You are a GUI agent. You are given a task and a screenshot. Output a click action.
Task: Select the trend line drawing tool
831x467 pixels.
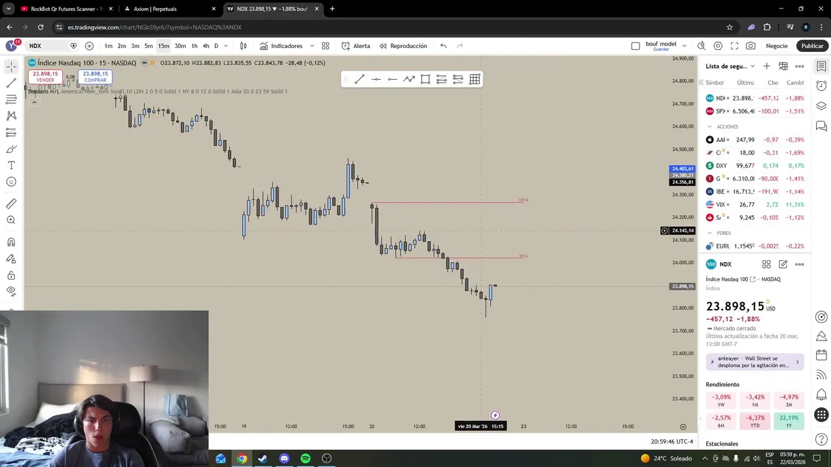pyautogui.click(x=11, y=83)
